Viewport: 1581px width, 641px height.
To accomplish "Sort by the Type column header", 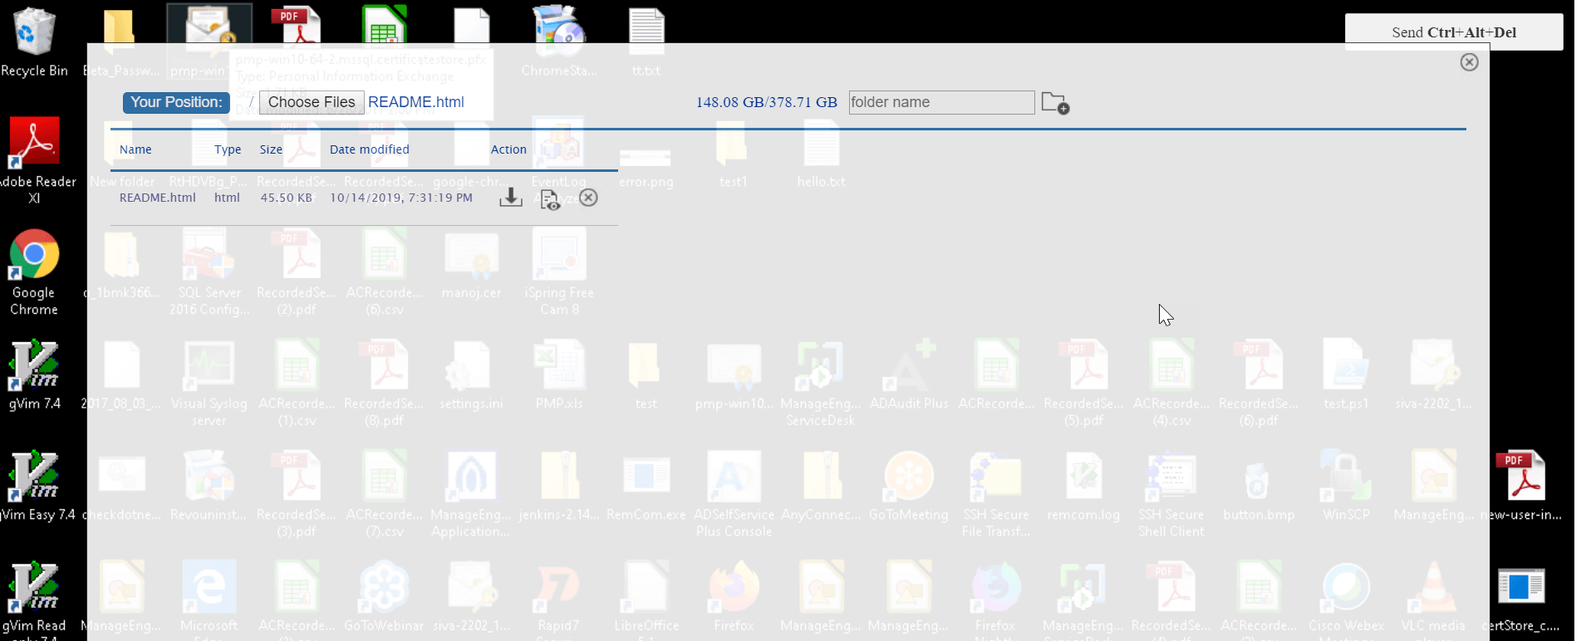I will click(x=228, y=149).
